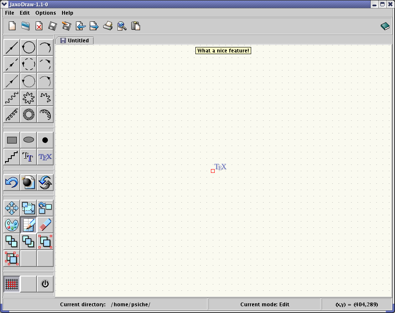Select the group objects tool
395x313 pixels.
[x=45, y=242]
